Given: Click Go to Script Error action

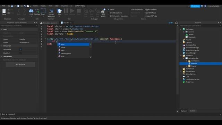Looking at the screenshot, I should click(x=137, y=10).
